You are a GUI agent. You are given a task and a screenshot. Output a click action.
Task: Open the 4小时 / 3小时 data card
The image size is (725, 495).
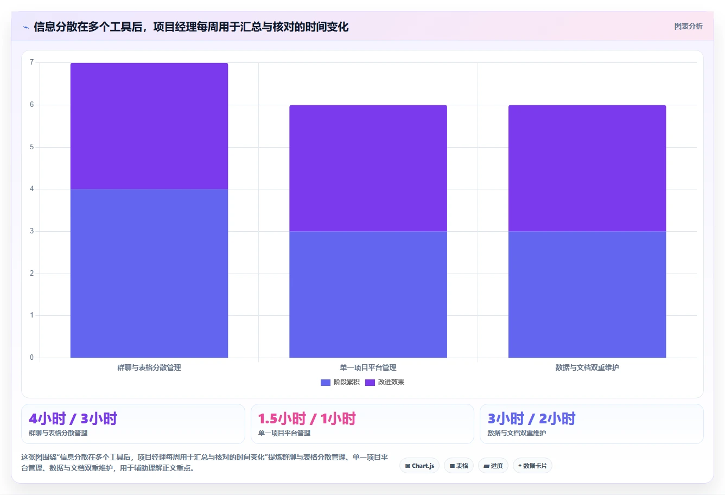(133, 424)
